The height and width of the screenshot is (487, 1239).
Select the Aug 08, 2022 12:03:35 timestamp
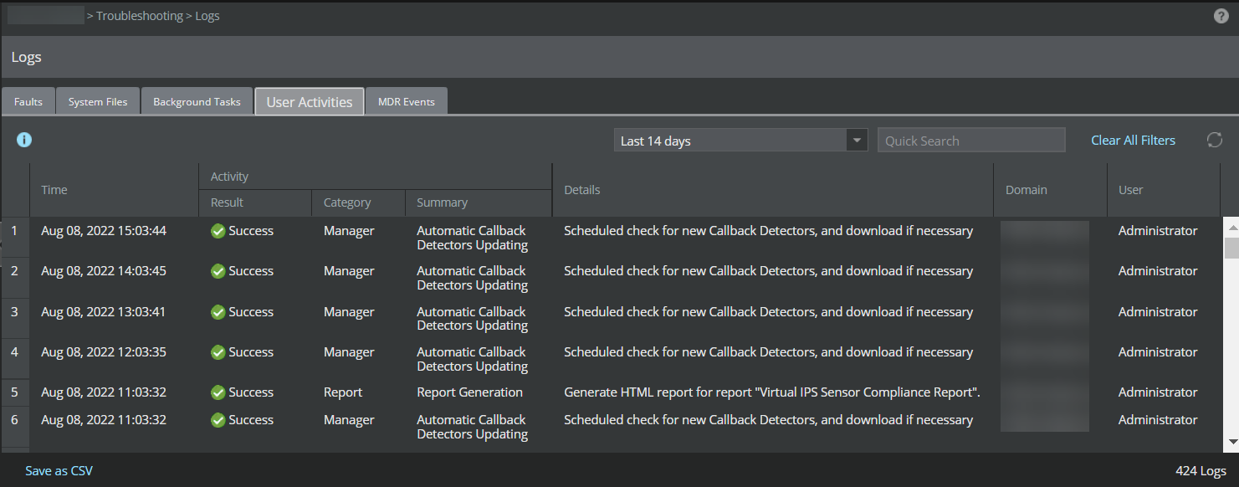coord(104,352)
